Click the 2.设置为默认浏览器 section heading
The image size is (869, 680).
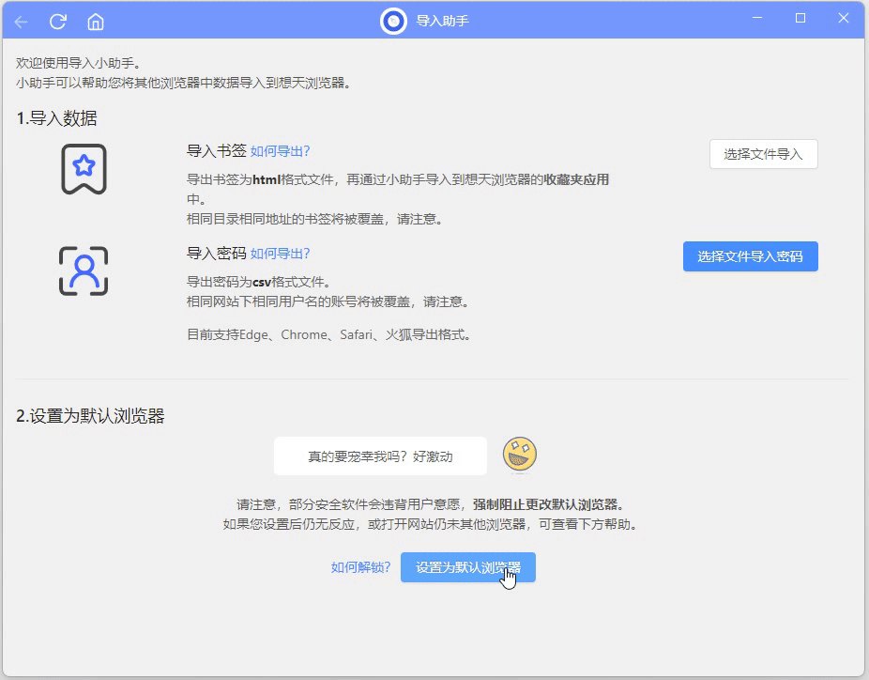[90, 416]
